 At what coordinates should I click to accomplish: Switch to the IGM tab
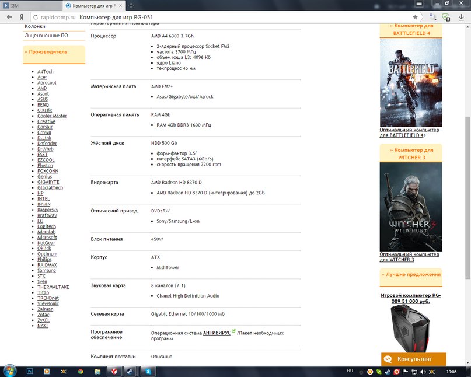coord(32,5)
